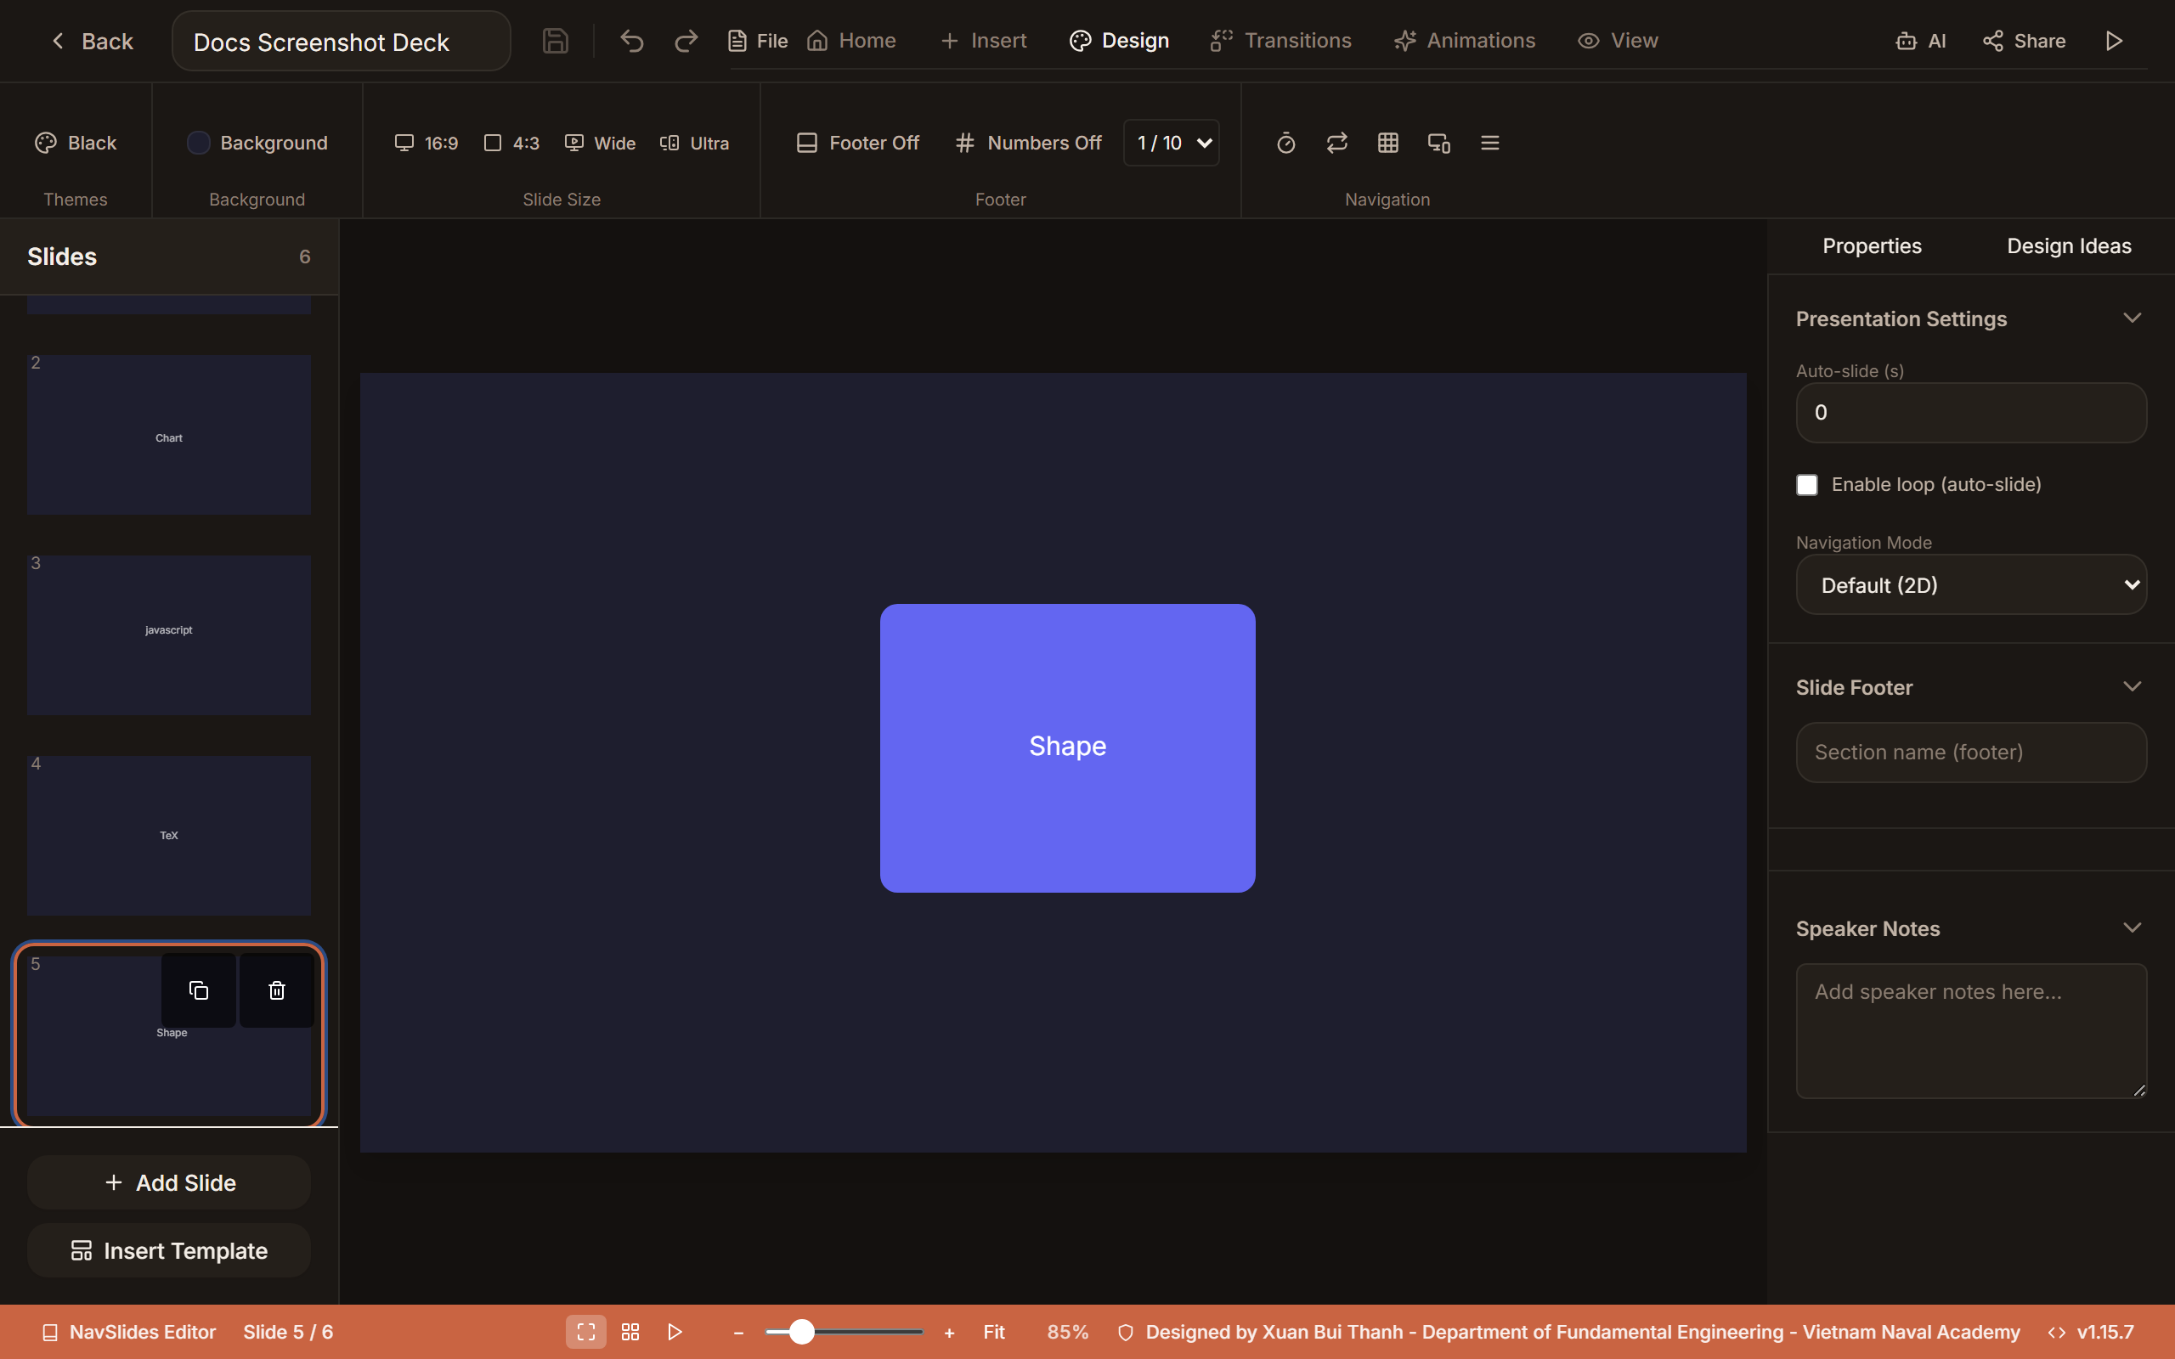This screenshot has height=1359, width=2175.
Task: Click the devices icon in Navigation group
Action: click(1439, 143)
